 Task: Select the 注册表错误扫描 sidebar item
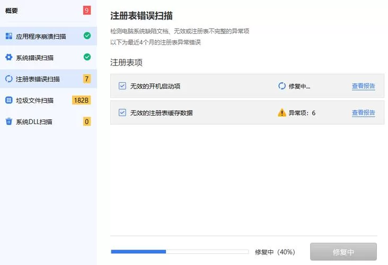pos(49,79)
